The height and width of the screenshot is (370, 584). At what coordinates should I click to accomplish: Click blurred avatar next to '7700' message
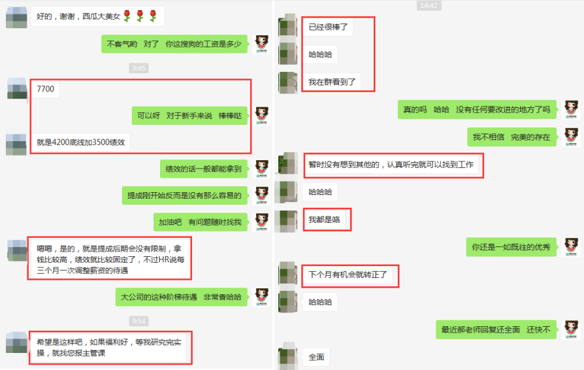pos(17,89)
